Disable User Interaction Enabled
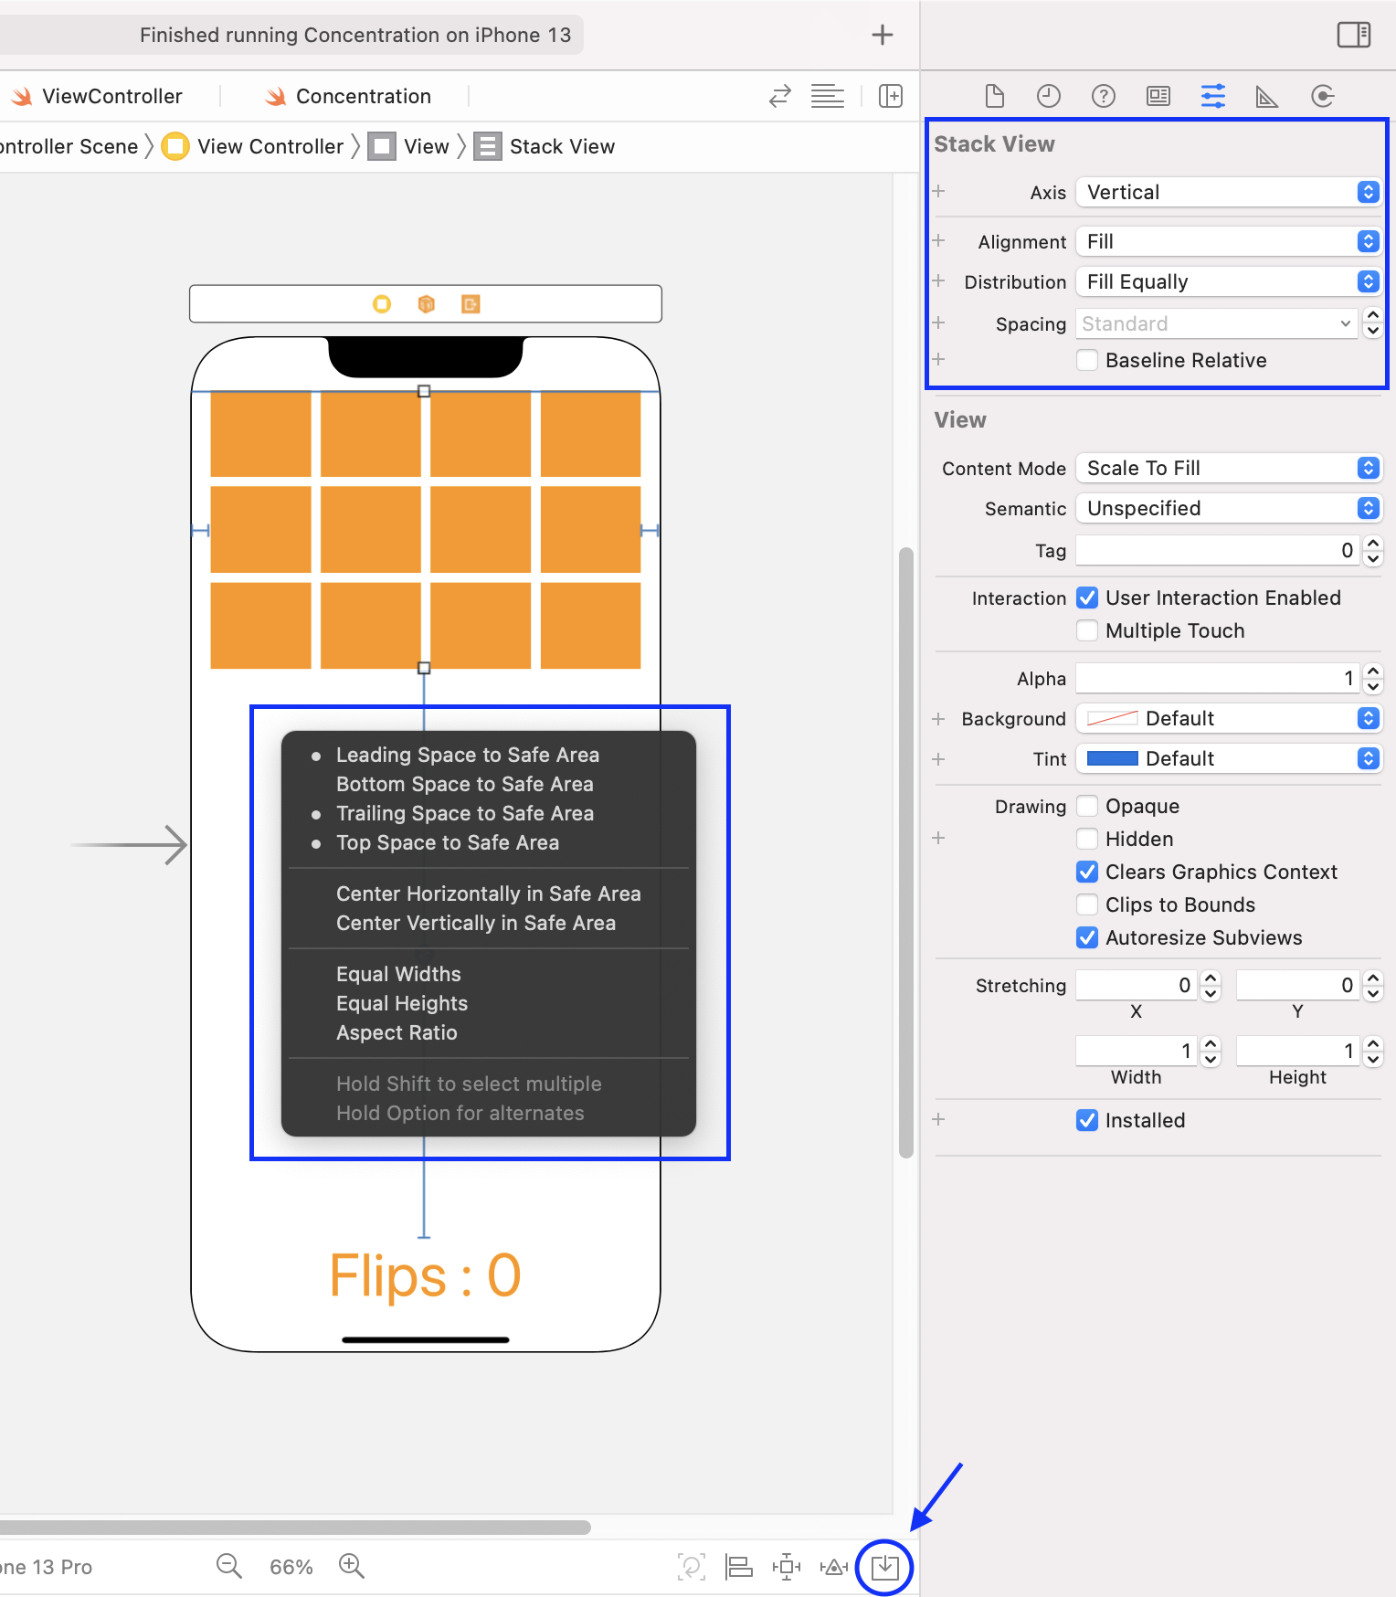Viewport: 1396px width, 1597px height. tap(1087, 598)
